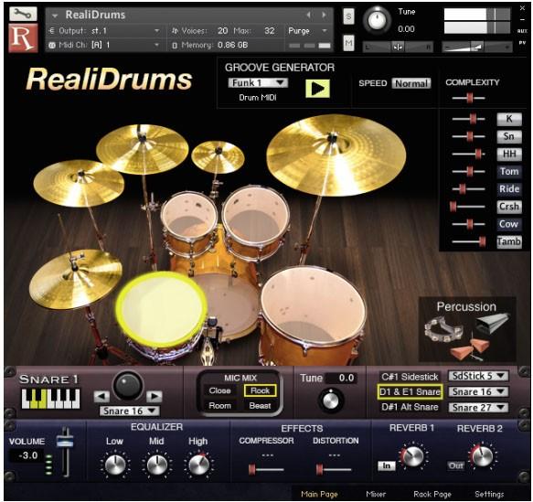Click the red R logo icon

23,38
